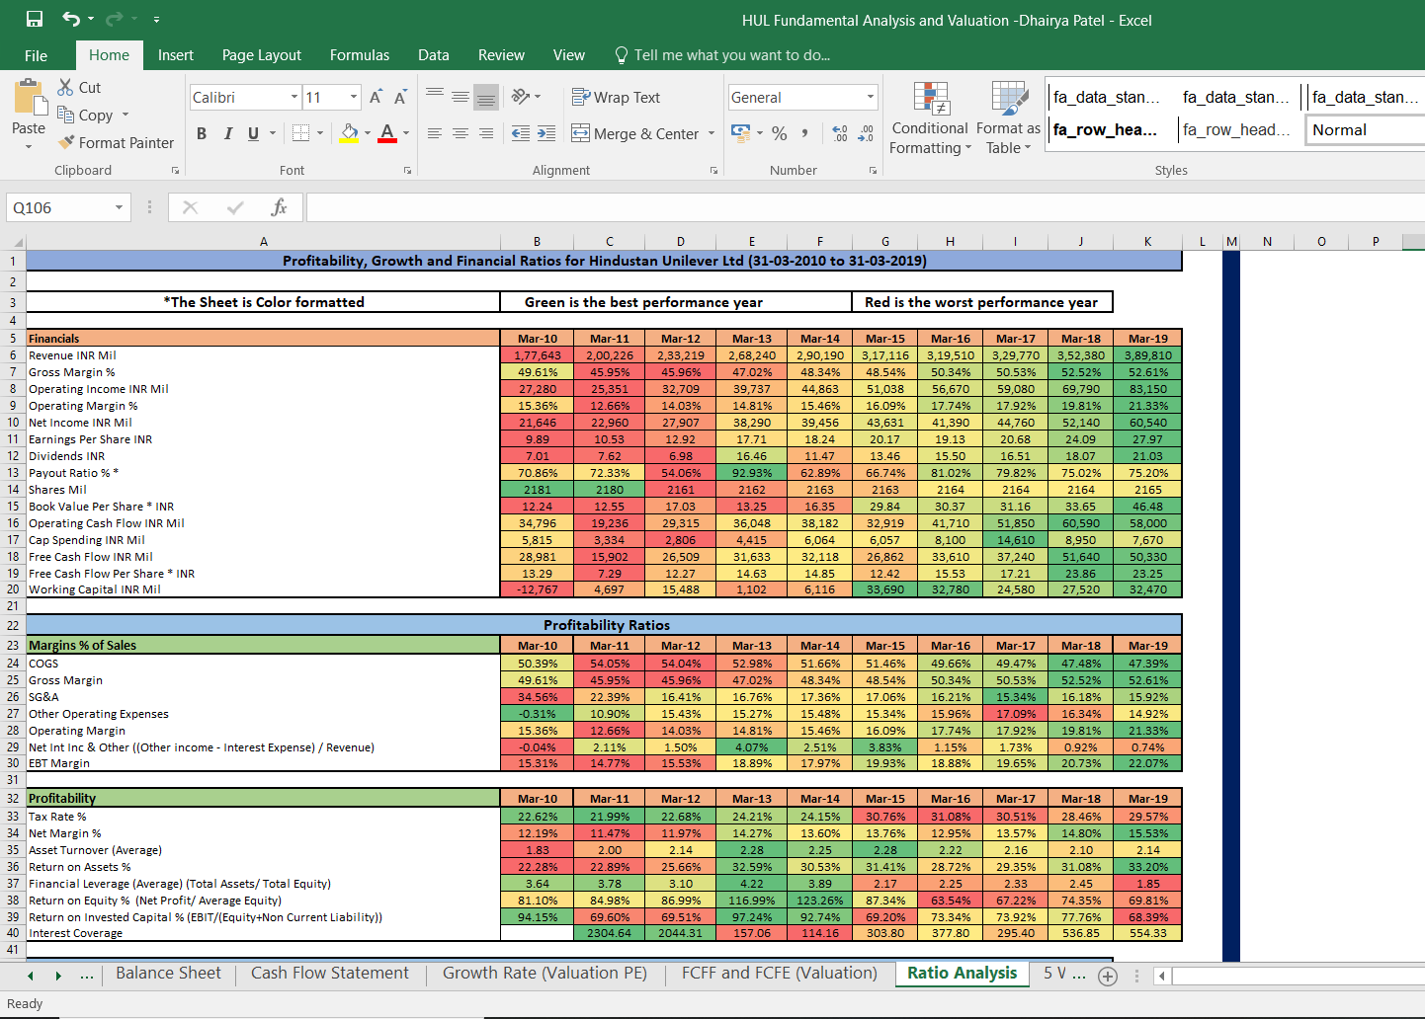Image resolution: width=1425 pixels, height=1019 pixels.
Task: Click the Increase Font Size icon
Action: 376,97
